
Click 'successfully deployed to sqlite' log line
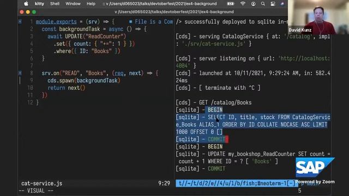click(x=232, y=22)
